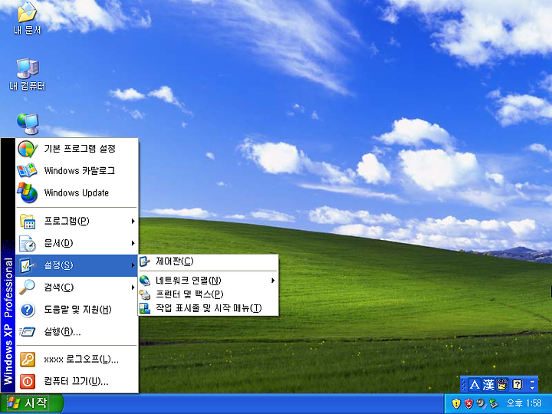The image size is (552, 414).
Task: Click the clock showing 오후 1:58
Action: (524, 403)
